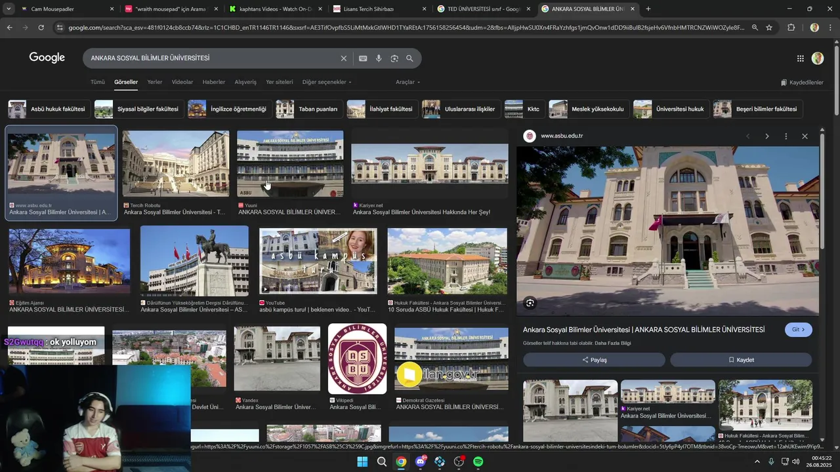840x472 pixels.
Task: Open a new browser tab
Action: click(x=648, y=9)
